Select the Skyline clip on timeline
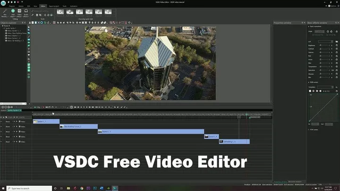The width and height of the screenshot is (340, 191). point(151,132)
